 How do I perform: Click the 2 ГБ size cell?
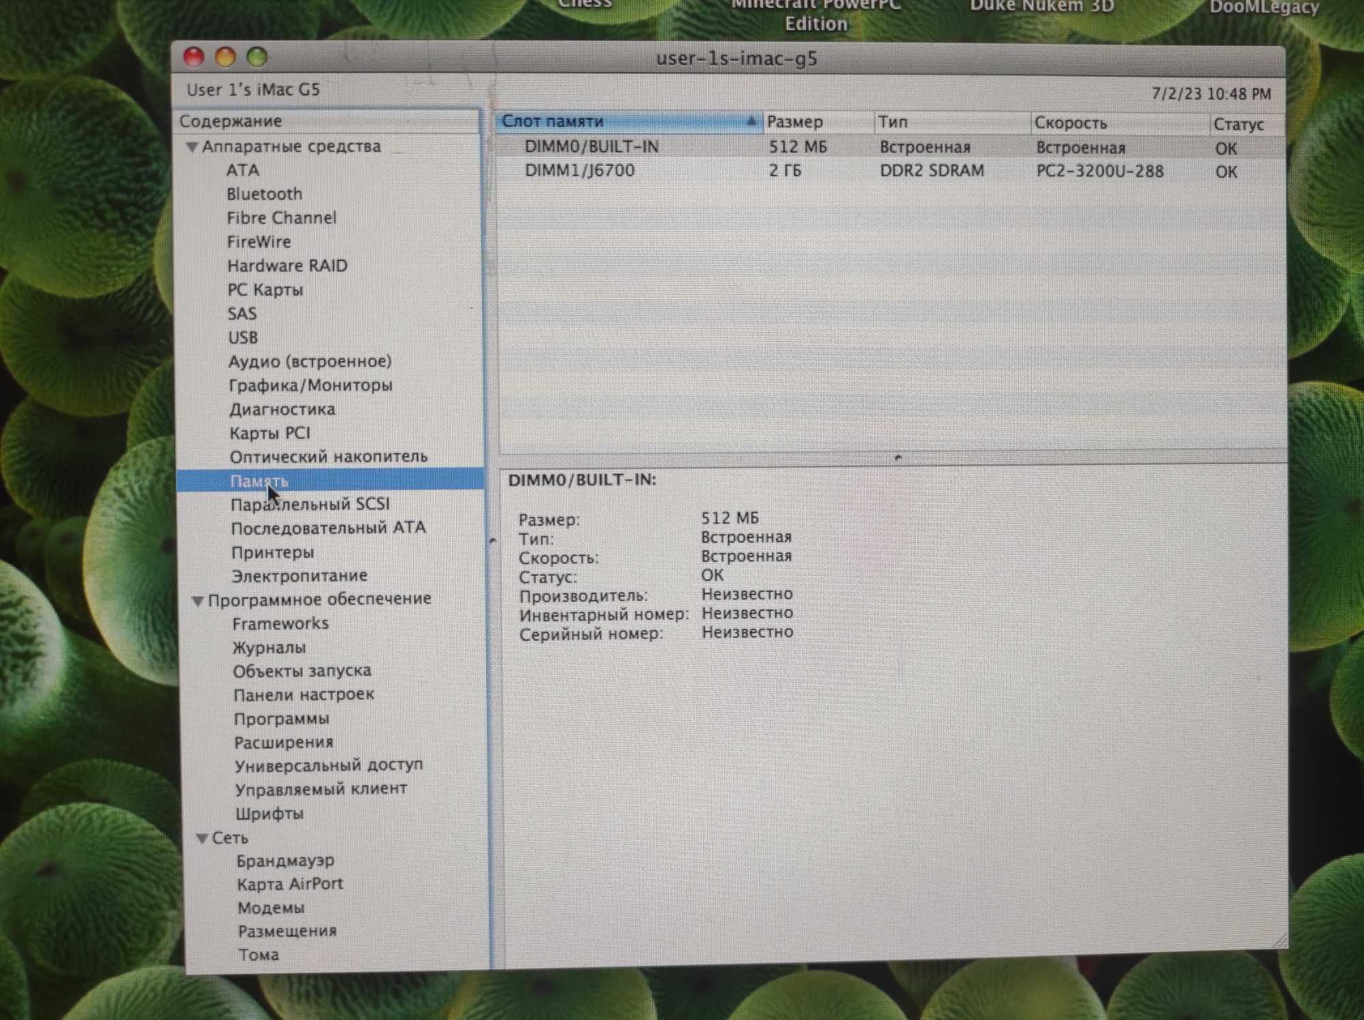(x=785, y=170)
